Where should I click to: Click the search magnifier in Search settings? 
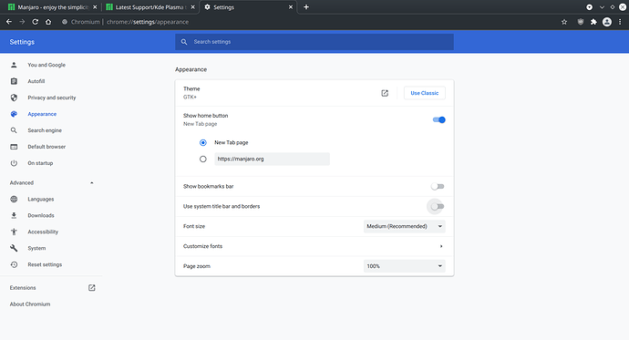pyautogui.click(x=184, y=42)
